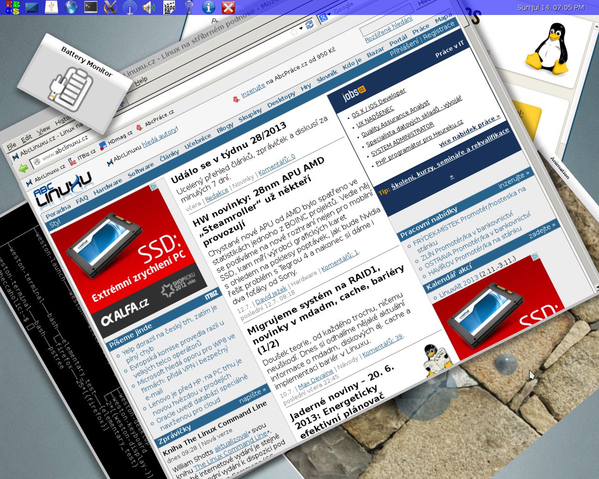
Task: Open the terminal launcher in the panel
Action: point(91,7)
